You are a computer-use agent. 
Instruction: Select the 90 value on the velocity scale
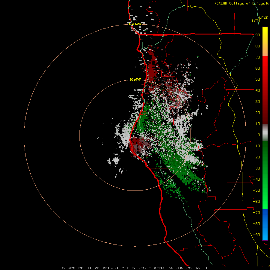click(258, 35)
